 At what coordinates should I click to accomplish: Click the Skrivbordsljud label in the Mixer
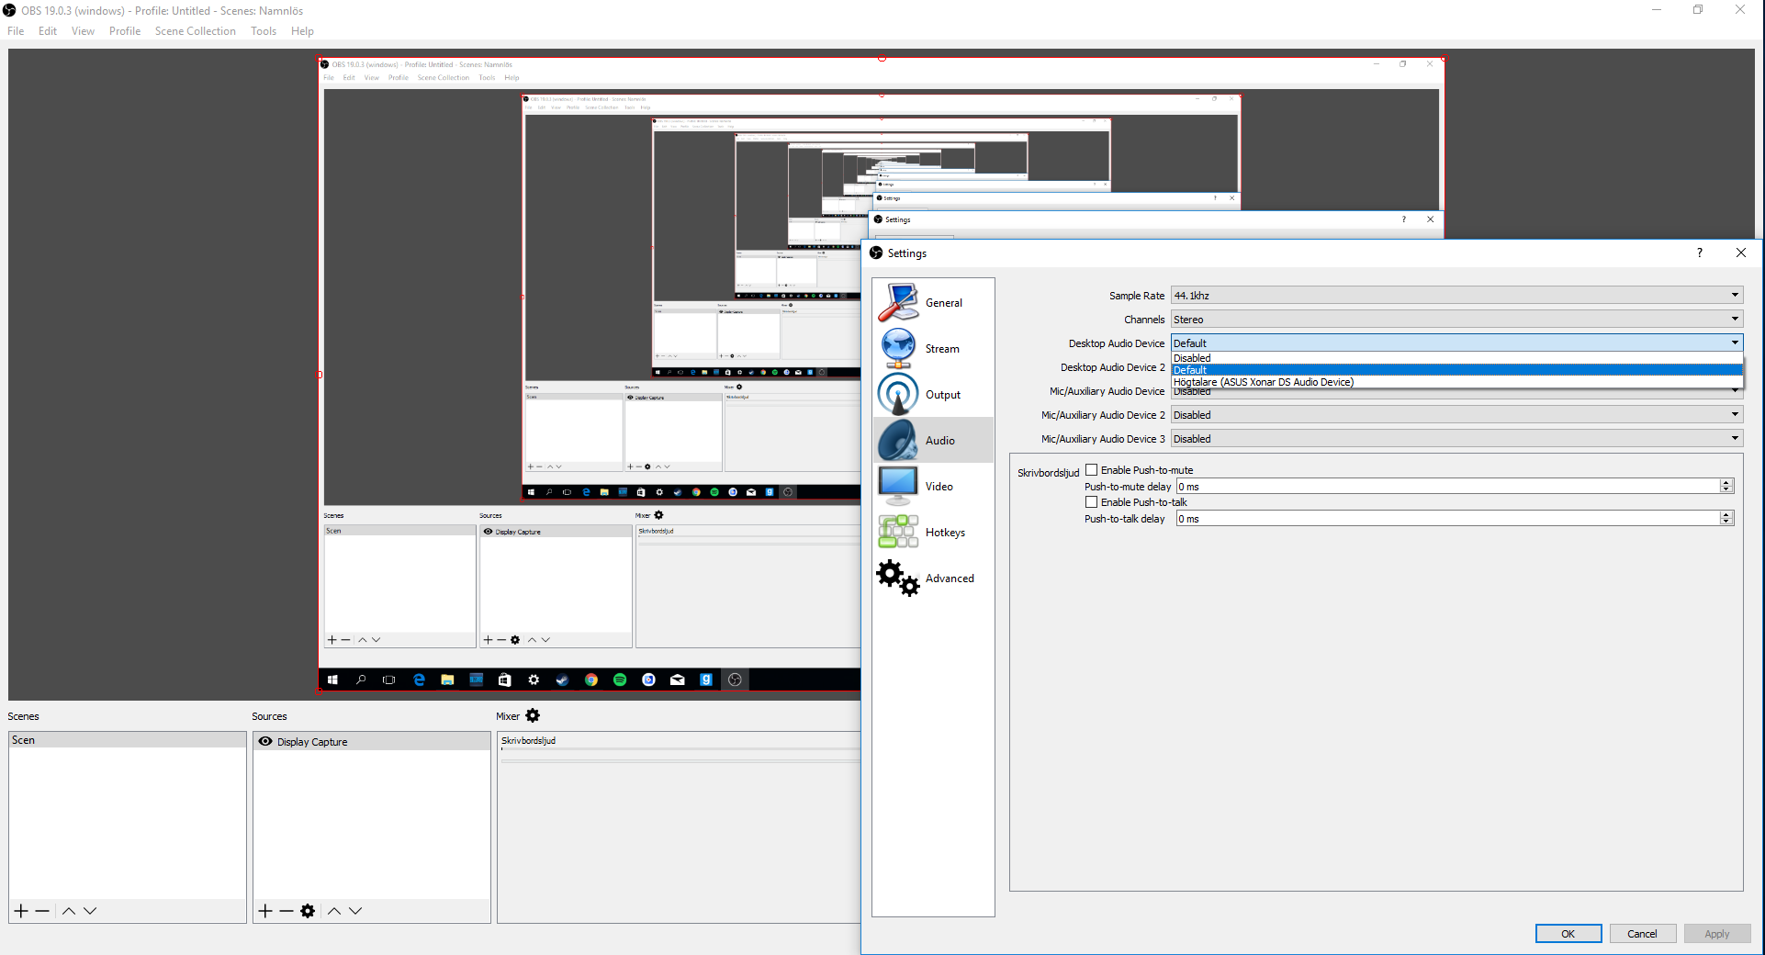[x=528, y=740]
